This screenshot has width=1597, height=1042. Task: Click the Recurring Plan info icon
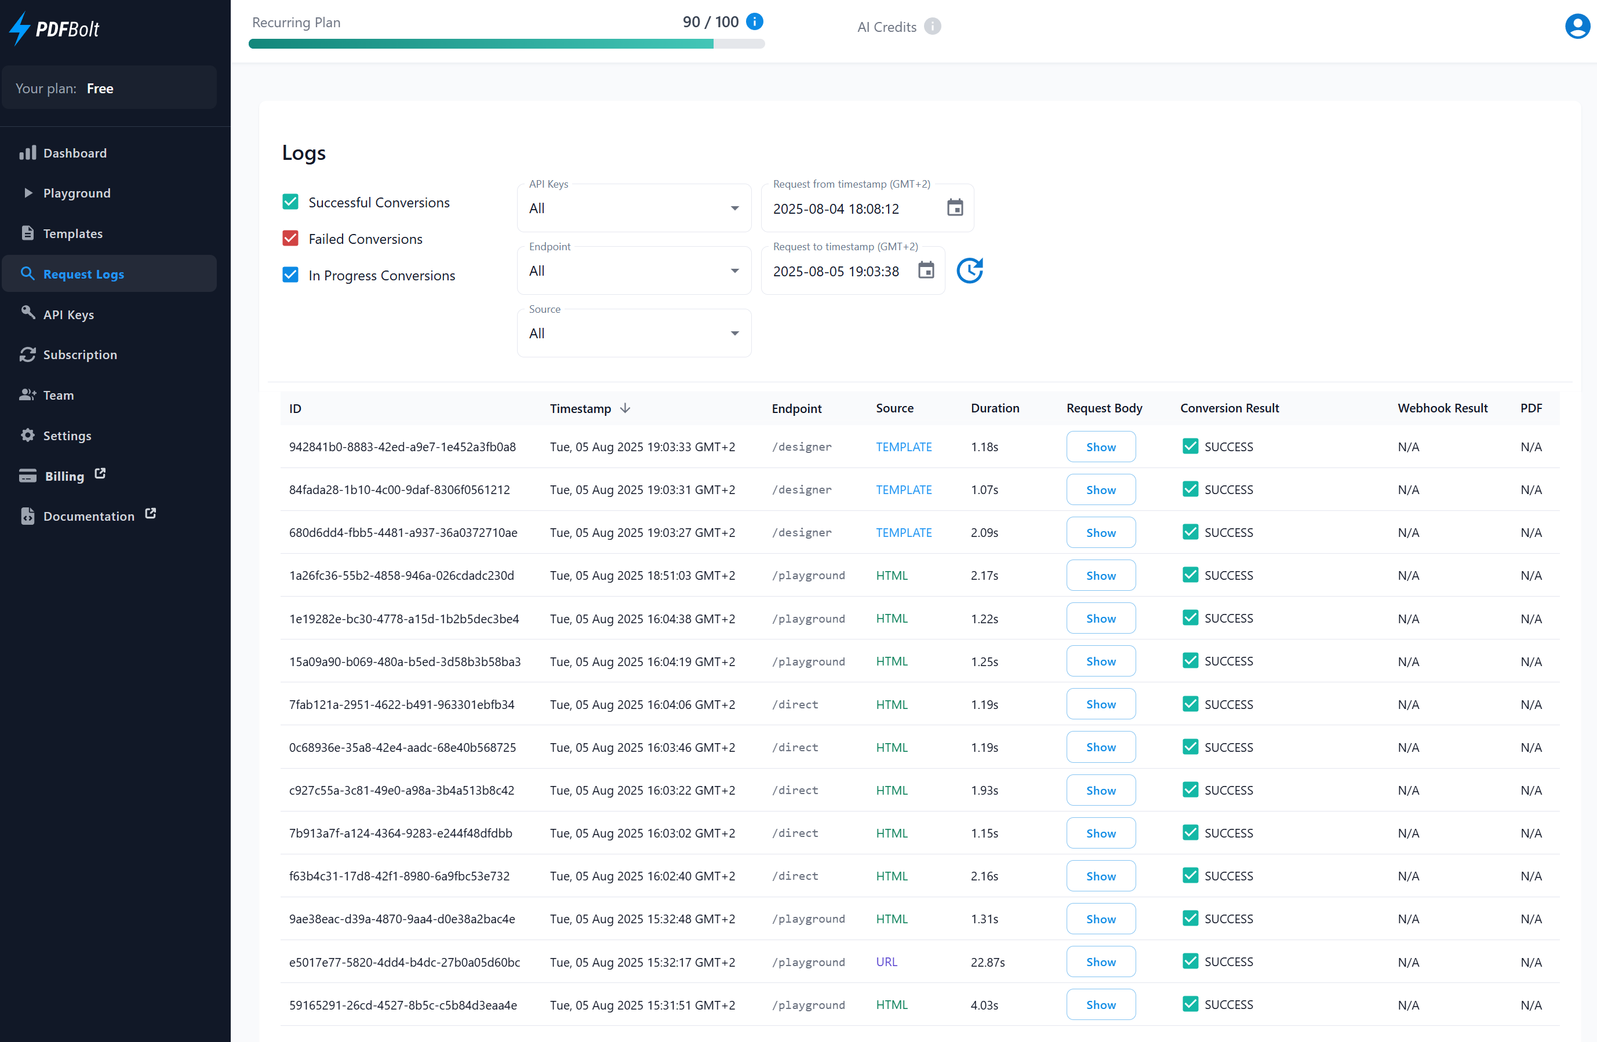(x=754, y=22)
